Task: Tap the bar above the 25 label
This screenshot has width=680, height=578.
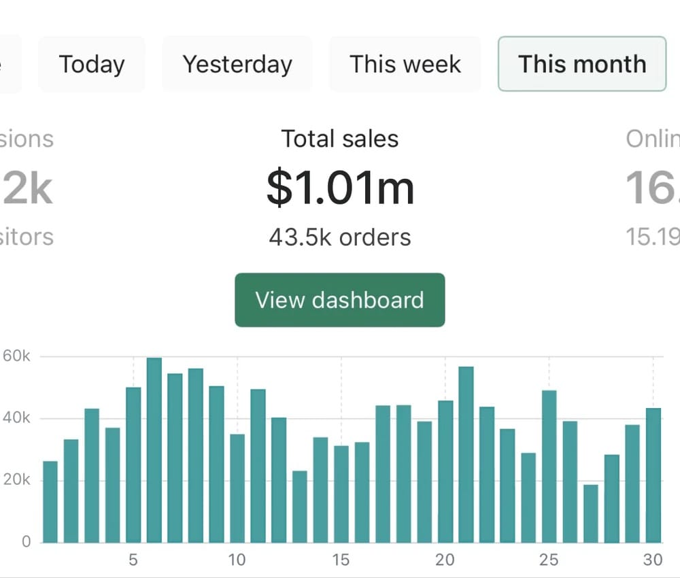Action: (549, 466)
